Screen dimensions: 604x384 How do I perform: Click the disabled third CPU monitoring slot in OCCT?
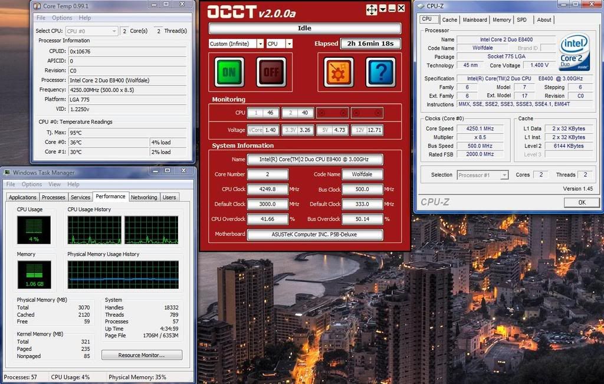click(x=333, y=113)
